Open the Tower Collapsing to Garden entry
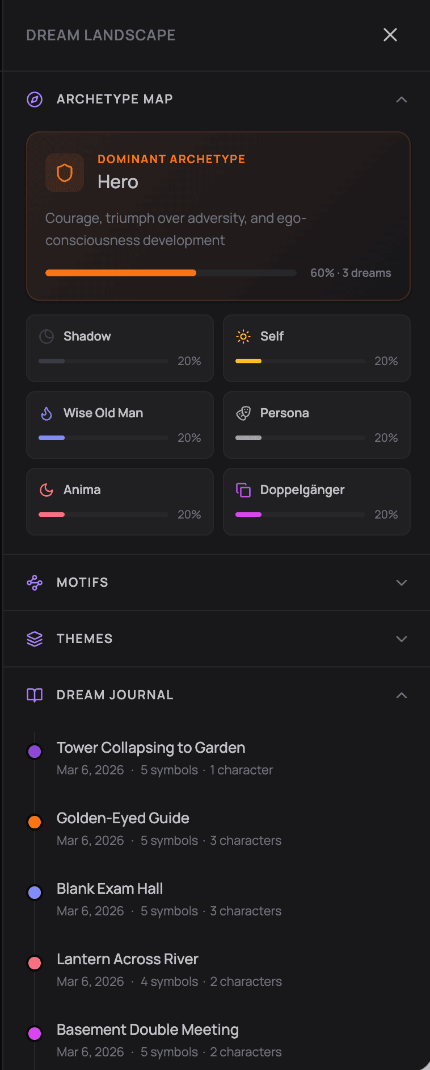Image resolution: width=430 pixels, height=1070 pixels. pos(151,748)
